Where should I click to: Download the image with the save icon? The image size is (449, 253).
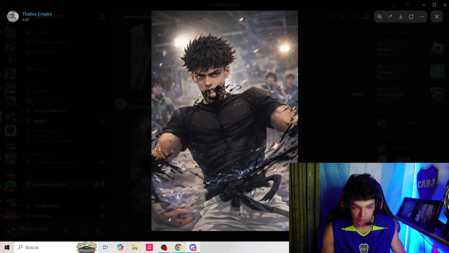[x=401, y=17]
